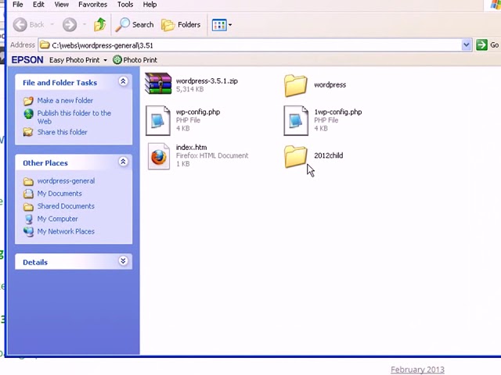501x375 pixels.
Task: Click Share this folder link
Action: (x=63, y=132)
